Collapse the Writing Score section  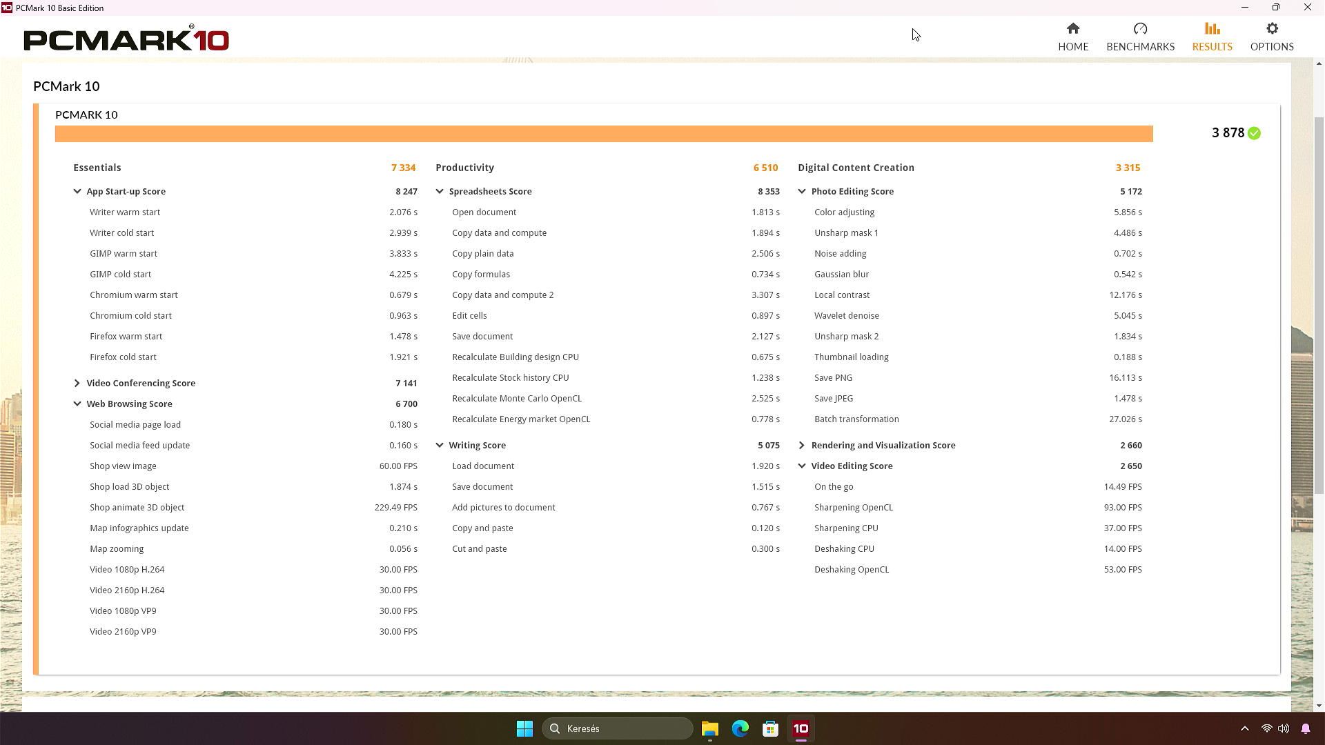pos(440,446)
